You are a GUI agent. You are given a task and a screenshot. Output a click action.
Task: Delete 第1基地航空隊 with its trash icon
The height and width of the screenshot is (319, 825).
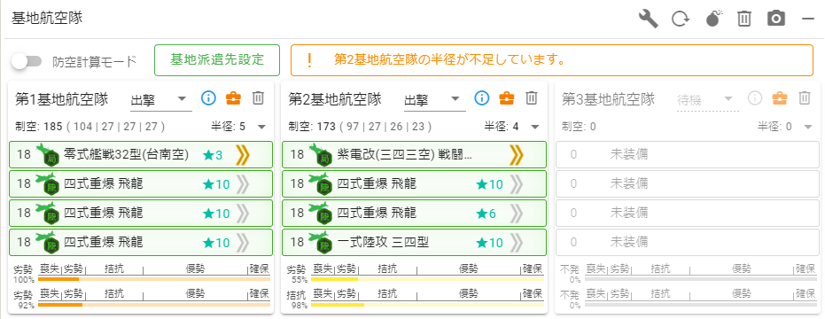tap(258, 97)
